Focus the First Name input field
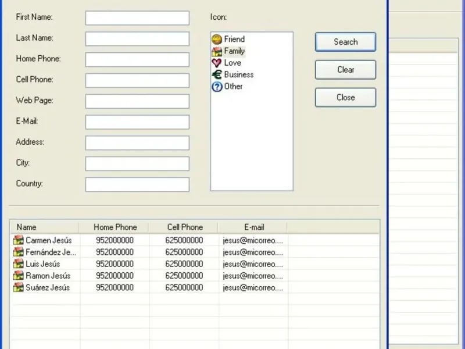 [137, 18]
